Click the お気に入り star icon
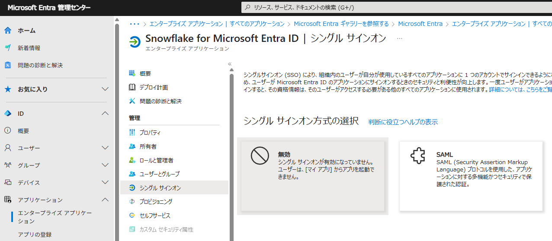Screen dimensions: 552x241 pos(7,89)
